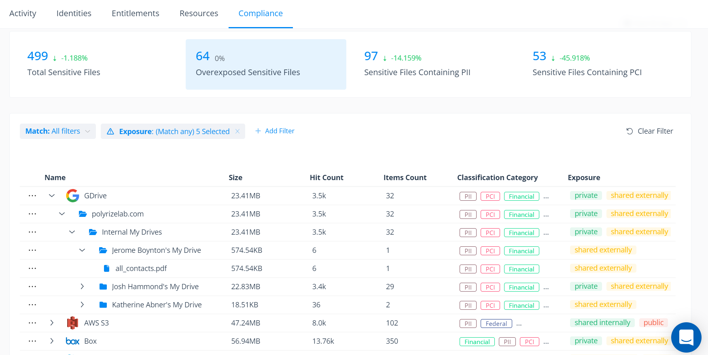Select Sensitive Files Containing PCI card
The image size is (708, 355).
587,64
